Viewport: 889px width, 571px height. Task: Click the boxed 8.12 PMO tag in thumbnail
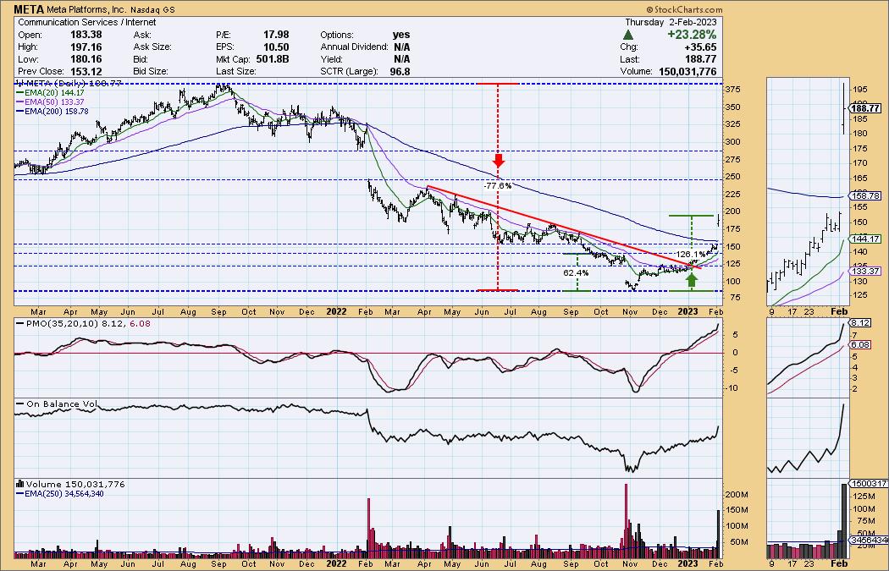861,323
